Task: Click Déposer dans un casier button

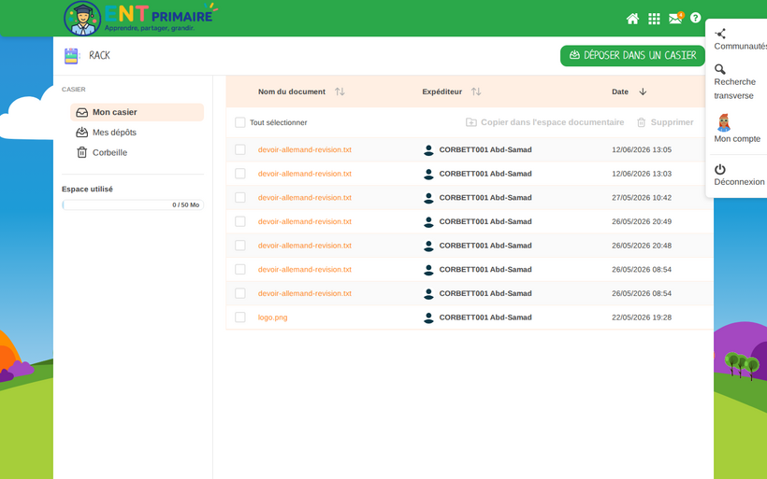Action: 632,56
